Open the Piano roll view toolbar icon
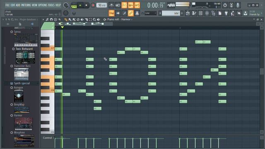The image size is (265, 149). pos(194,13)
